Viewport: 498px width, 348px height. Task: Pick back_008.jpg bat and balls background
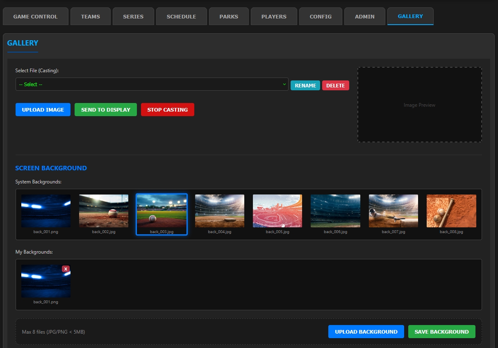(x=451, y=211)
